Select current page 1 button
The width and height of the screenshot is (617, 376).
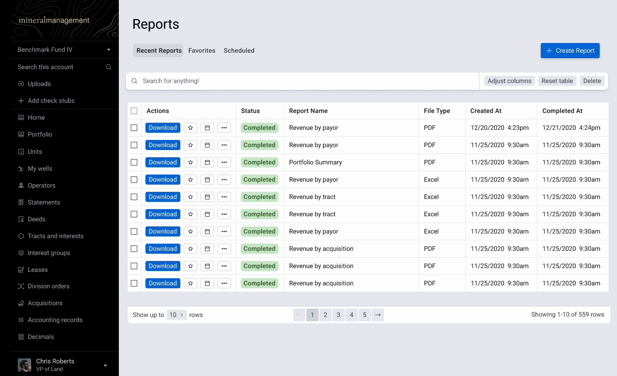pyautogui.click(x=312, y=315)
